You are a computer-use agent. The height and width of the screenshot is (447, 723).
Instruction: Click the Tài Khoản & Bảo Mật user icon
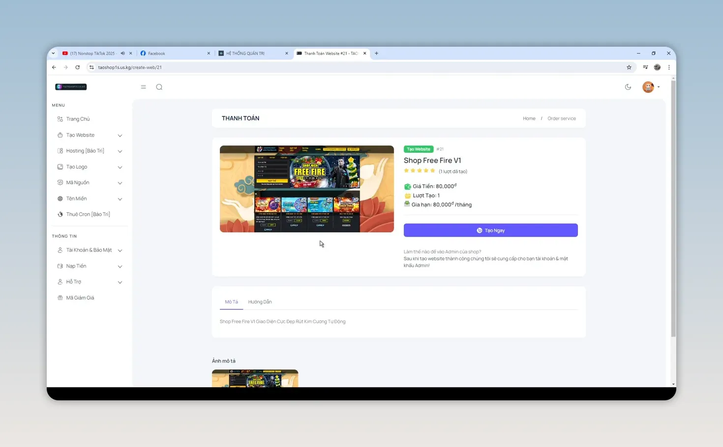pos(60,250)
